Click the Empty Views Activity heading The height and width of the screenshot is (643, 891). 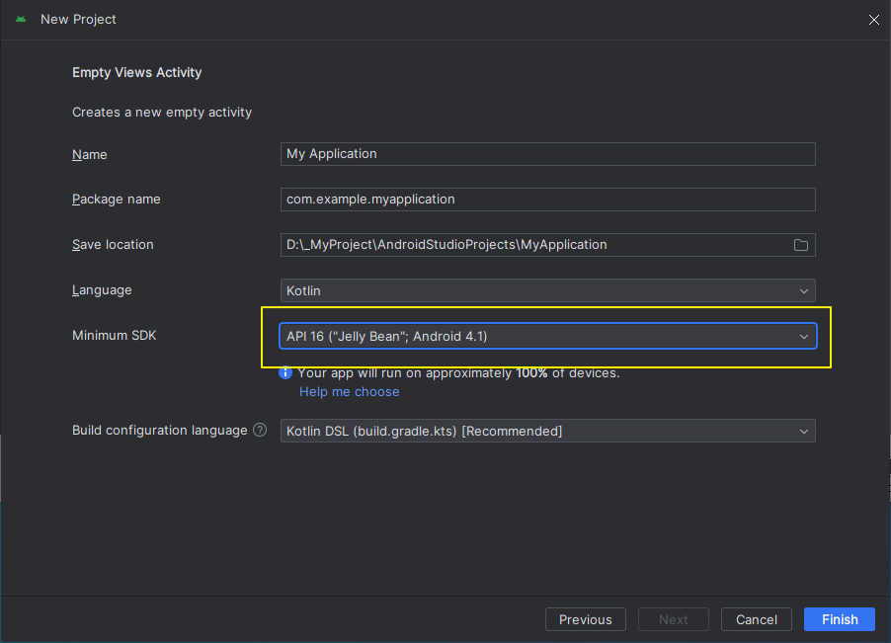pos(136,73)
